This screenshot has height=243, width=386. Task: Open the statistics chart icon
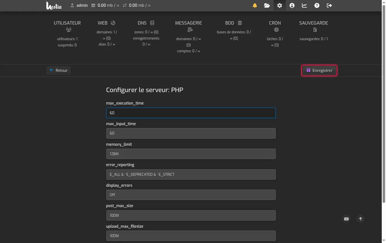(x=304, y=5)
